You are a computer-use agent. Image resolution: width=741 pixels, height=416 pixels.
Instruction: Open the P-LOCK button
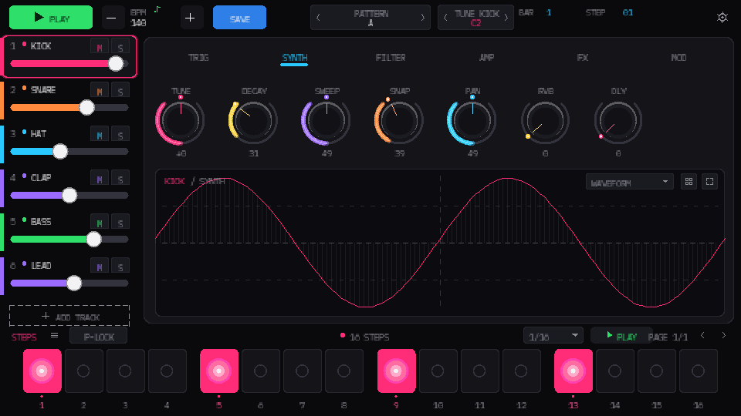98,337
